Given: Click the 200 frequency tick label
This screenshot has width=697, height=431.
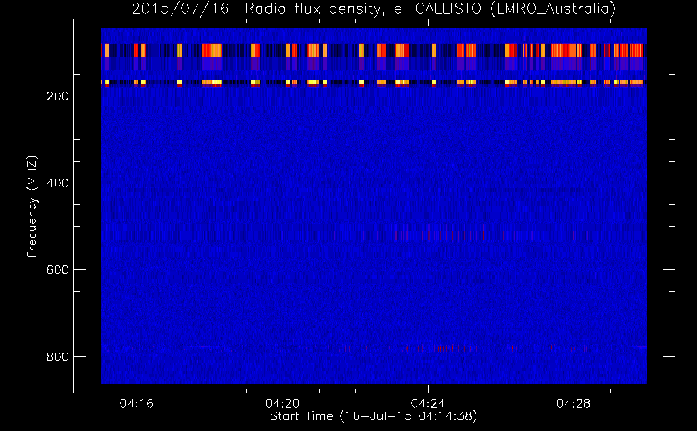Looking at the screenshot, I should [57, 96].
